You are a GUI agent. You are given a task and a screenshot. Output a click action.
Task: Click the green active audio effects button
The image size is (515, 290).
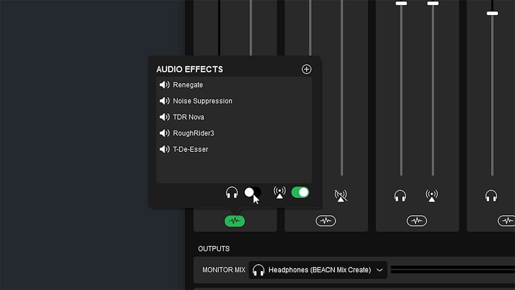pyautogui.click(x=234, y=221)
